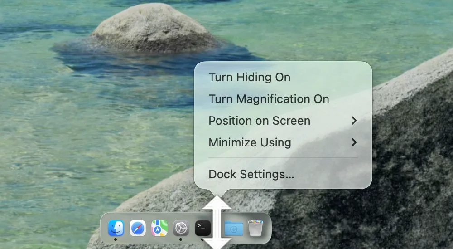Open Position on Screen submenu

pos(283,121)
